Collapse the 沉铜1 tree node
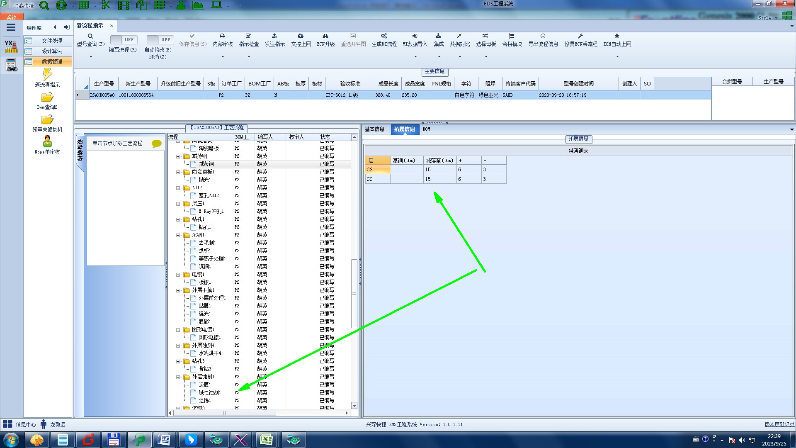The image size is (796, 448). pos(178,235)
